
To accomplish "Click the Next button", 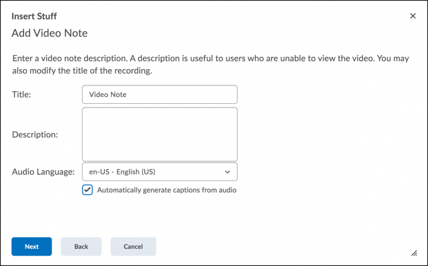I will tap(32, 246).
